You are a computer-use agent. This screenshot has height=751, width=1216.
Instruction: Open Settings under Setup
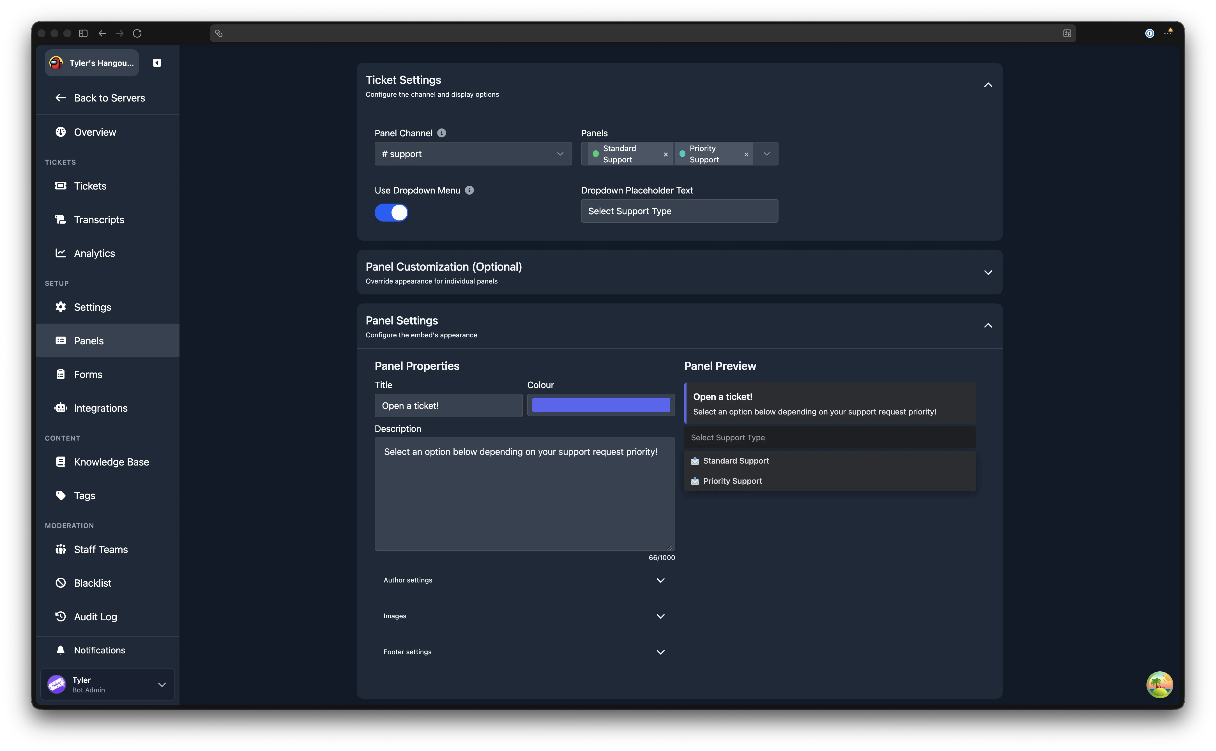[x=107, y=307]
